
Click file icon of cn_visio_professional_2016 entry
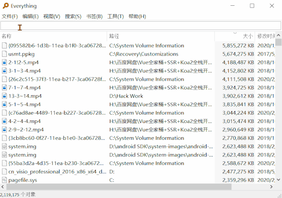4,172
